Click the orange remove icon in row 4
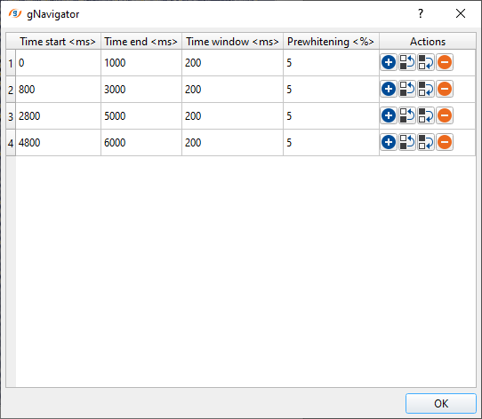Viewport: 482px width, 419px height. pos(445,142)
